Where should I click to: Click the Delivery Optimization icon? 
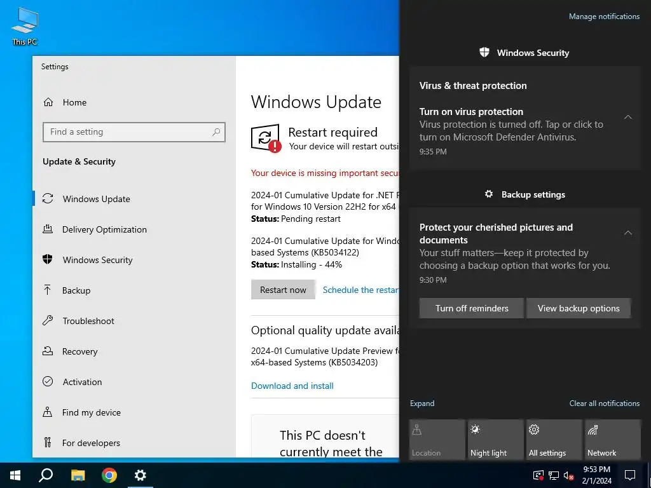pyautogui.click(x=48, y=229)
